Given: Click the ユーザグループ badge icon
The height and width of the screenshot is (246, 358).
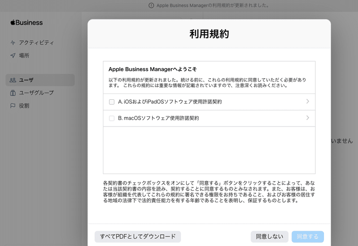Looking at the screenshot, I should pos(13,93).
